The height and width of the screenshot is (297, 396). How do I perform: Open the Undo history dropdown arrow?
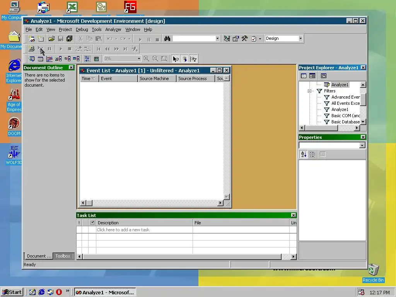[x=116, y=39]
